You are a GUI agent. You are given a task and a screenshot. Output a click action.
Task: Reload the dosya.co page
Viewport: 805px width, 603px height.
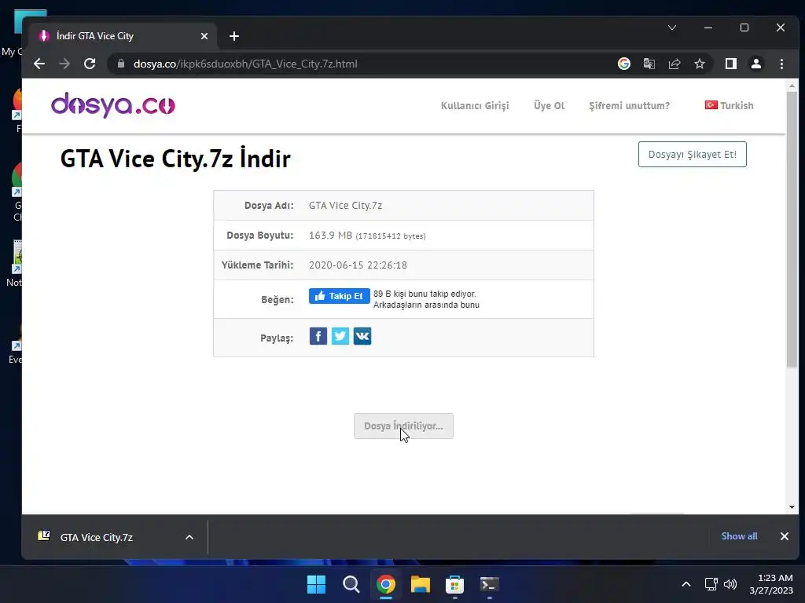click(90, 64)
